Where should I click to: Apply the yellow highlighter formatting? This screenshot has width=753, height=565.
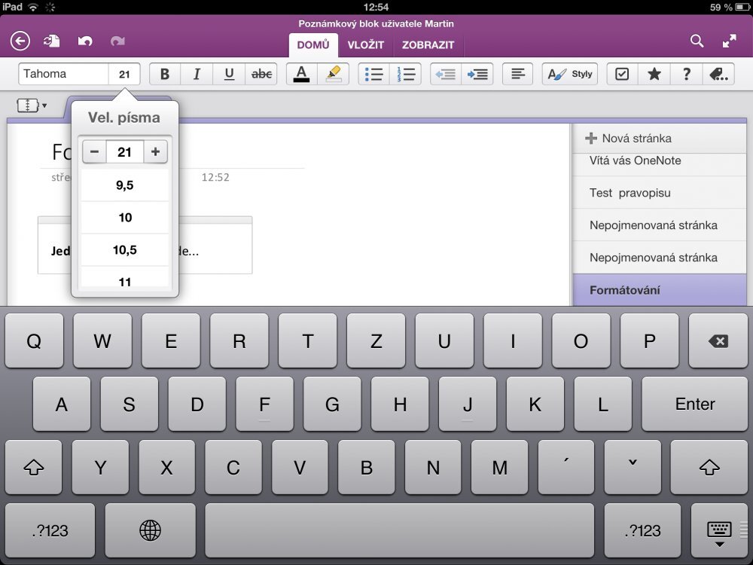coord(332,73)
